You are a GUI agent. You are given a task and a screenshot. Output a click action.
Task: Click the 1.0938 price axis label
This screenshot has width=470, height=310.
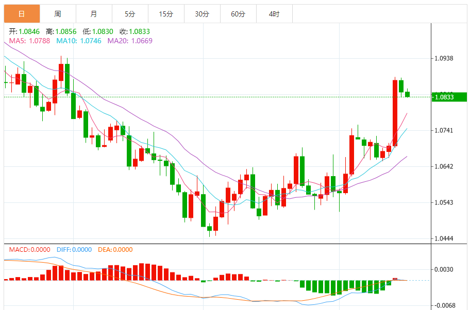tap(444, 58)
